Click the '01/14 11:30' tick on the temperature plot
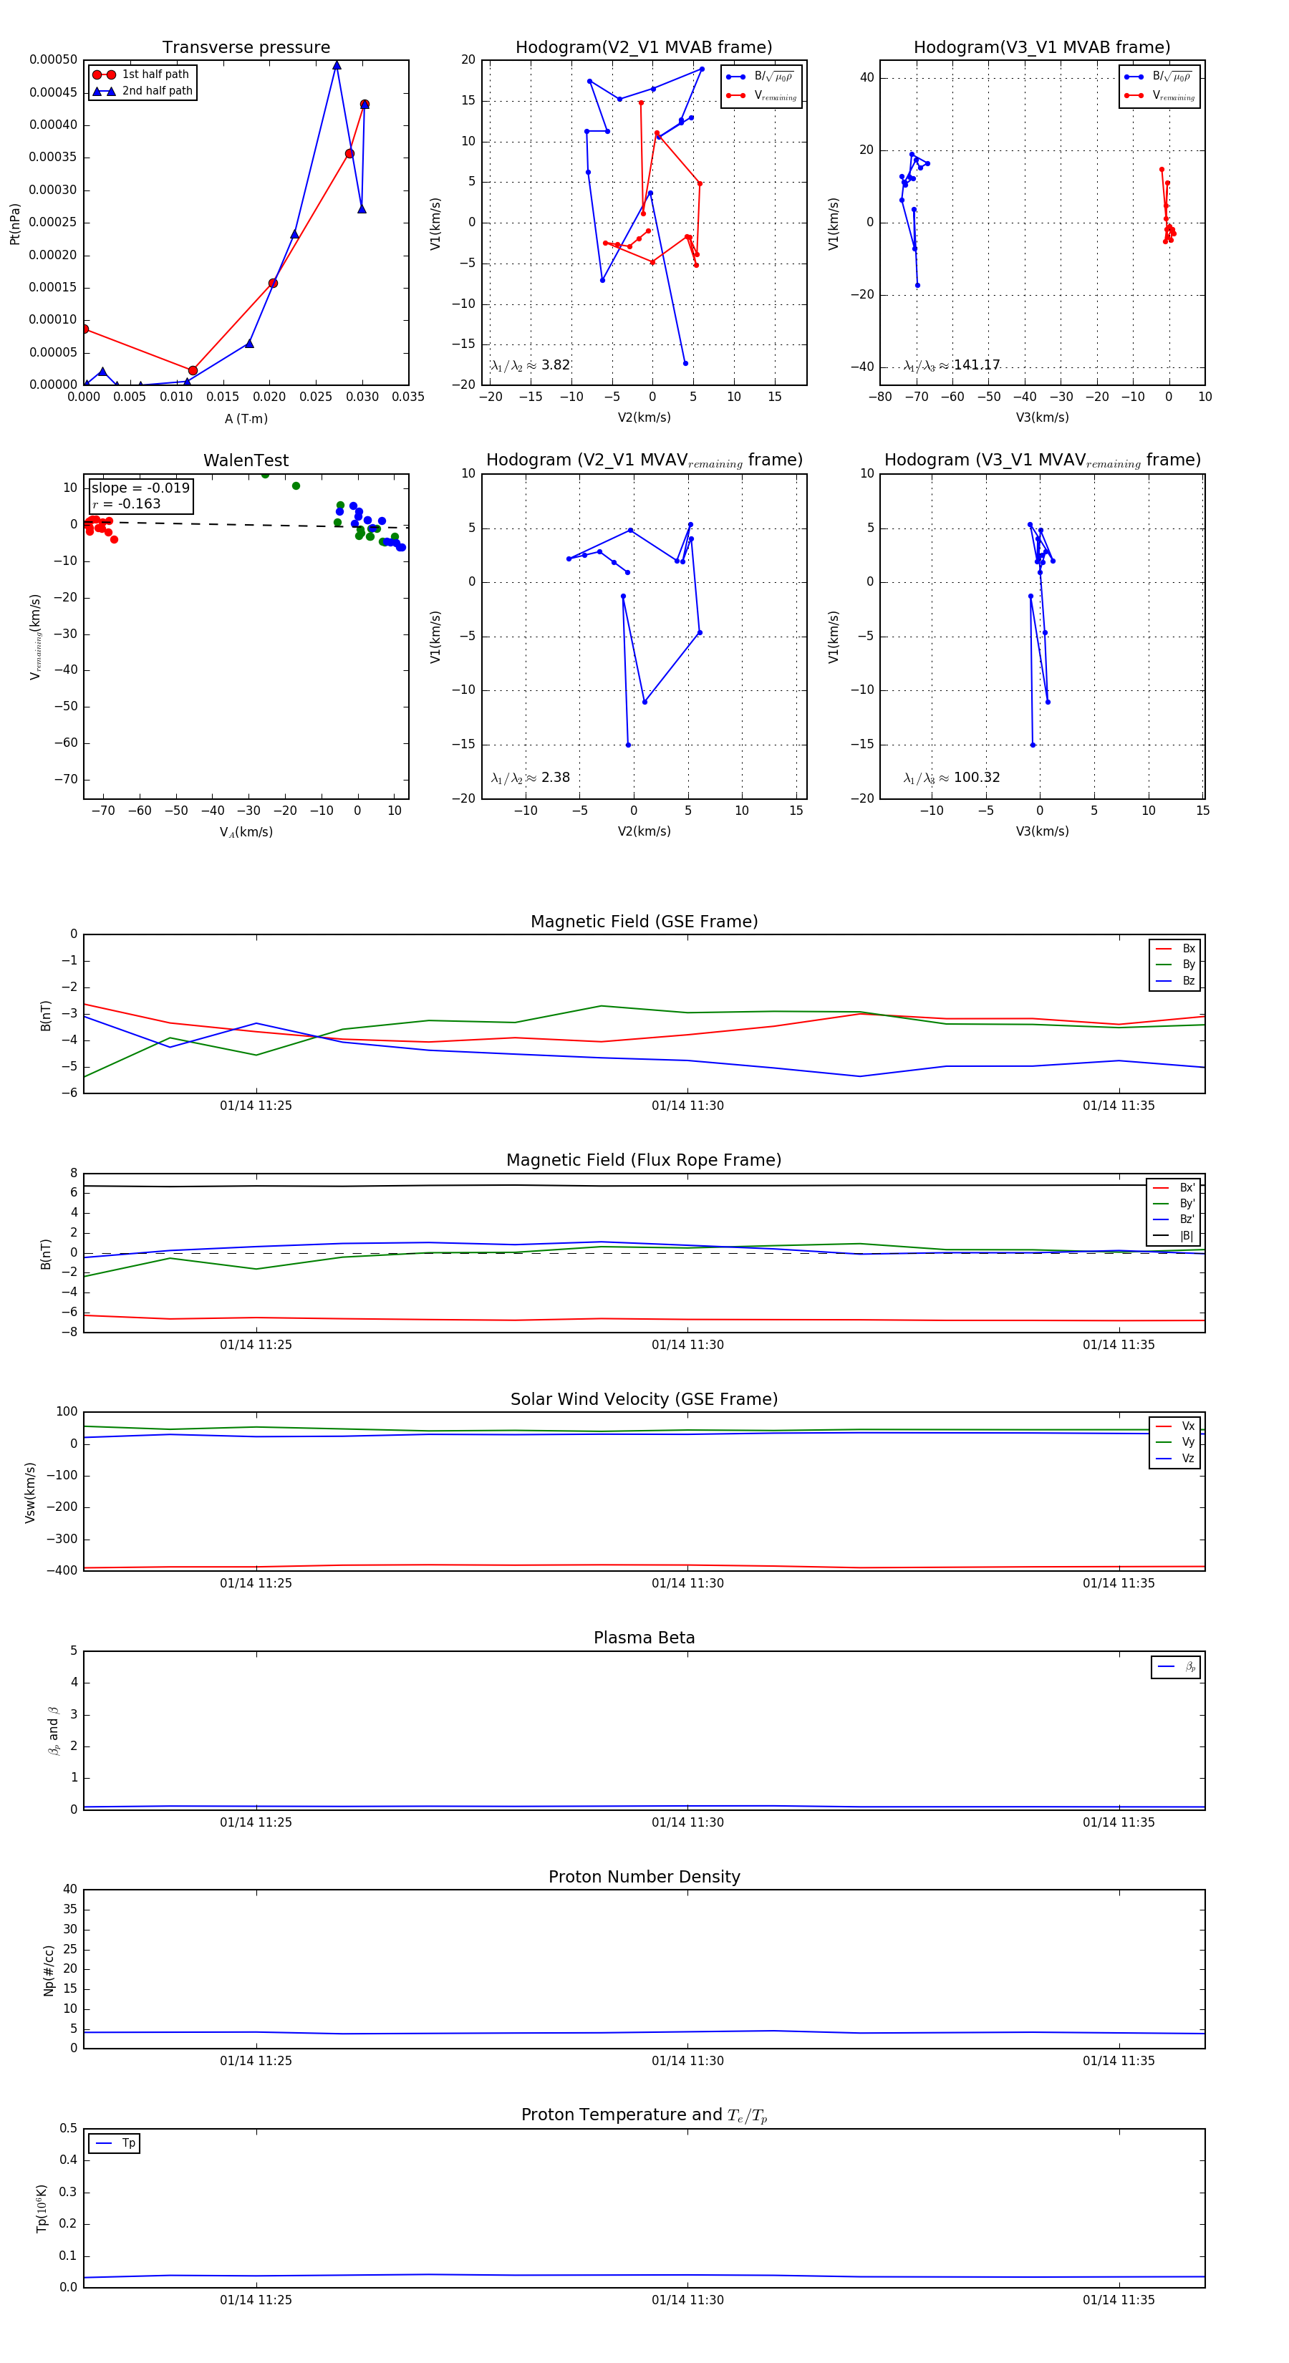Viewport: 1289px width, 2363px height. tap(687, 2300)
